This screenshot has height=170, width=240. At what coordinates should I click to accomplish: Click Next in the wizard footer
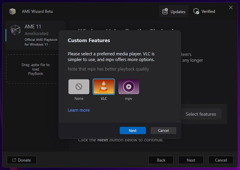coord(191,160)
